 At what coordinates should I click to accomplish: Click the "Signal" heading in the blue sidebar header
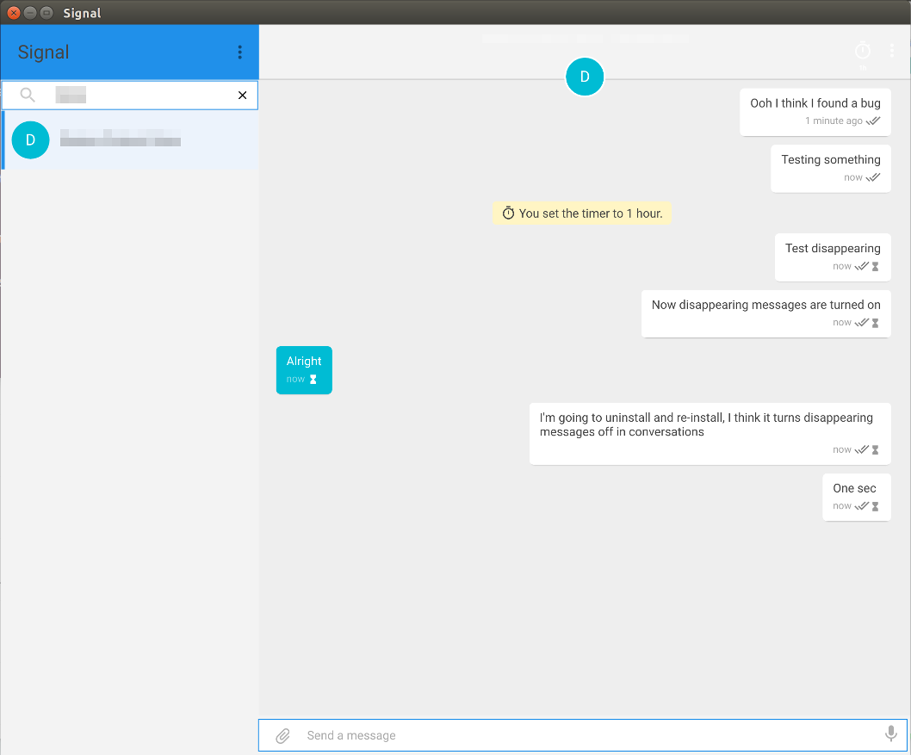pos(44,53)
